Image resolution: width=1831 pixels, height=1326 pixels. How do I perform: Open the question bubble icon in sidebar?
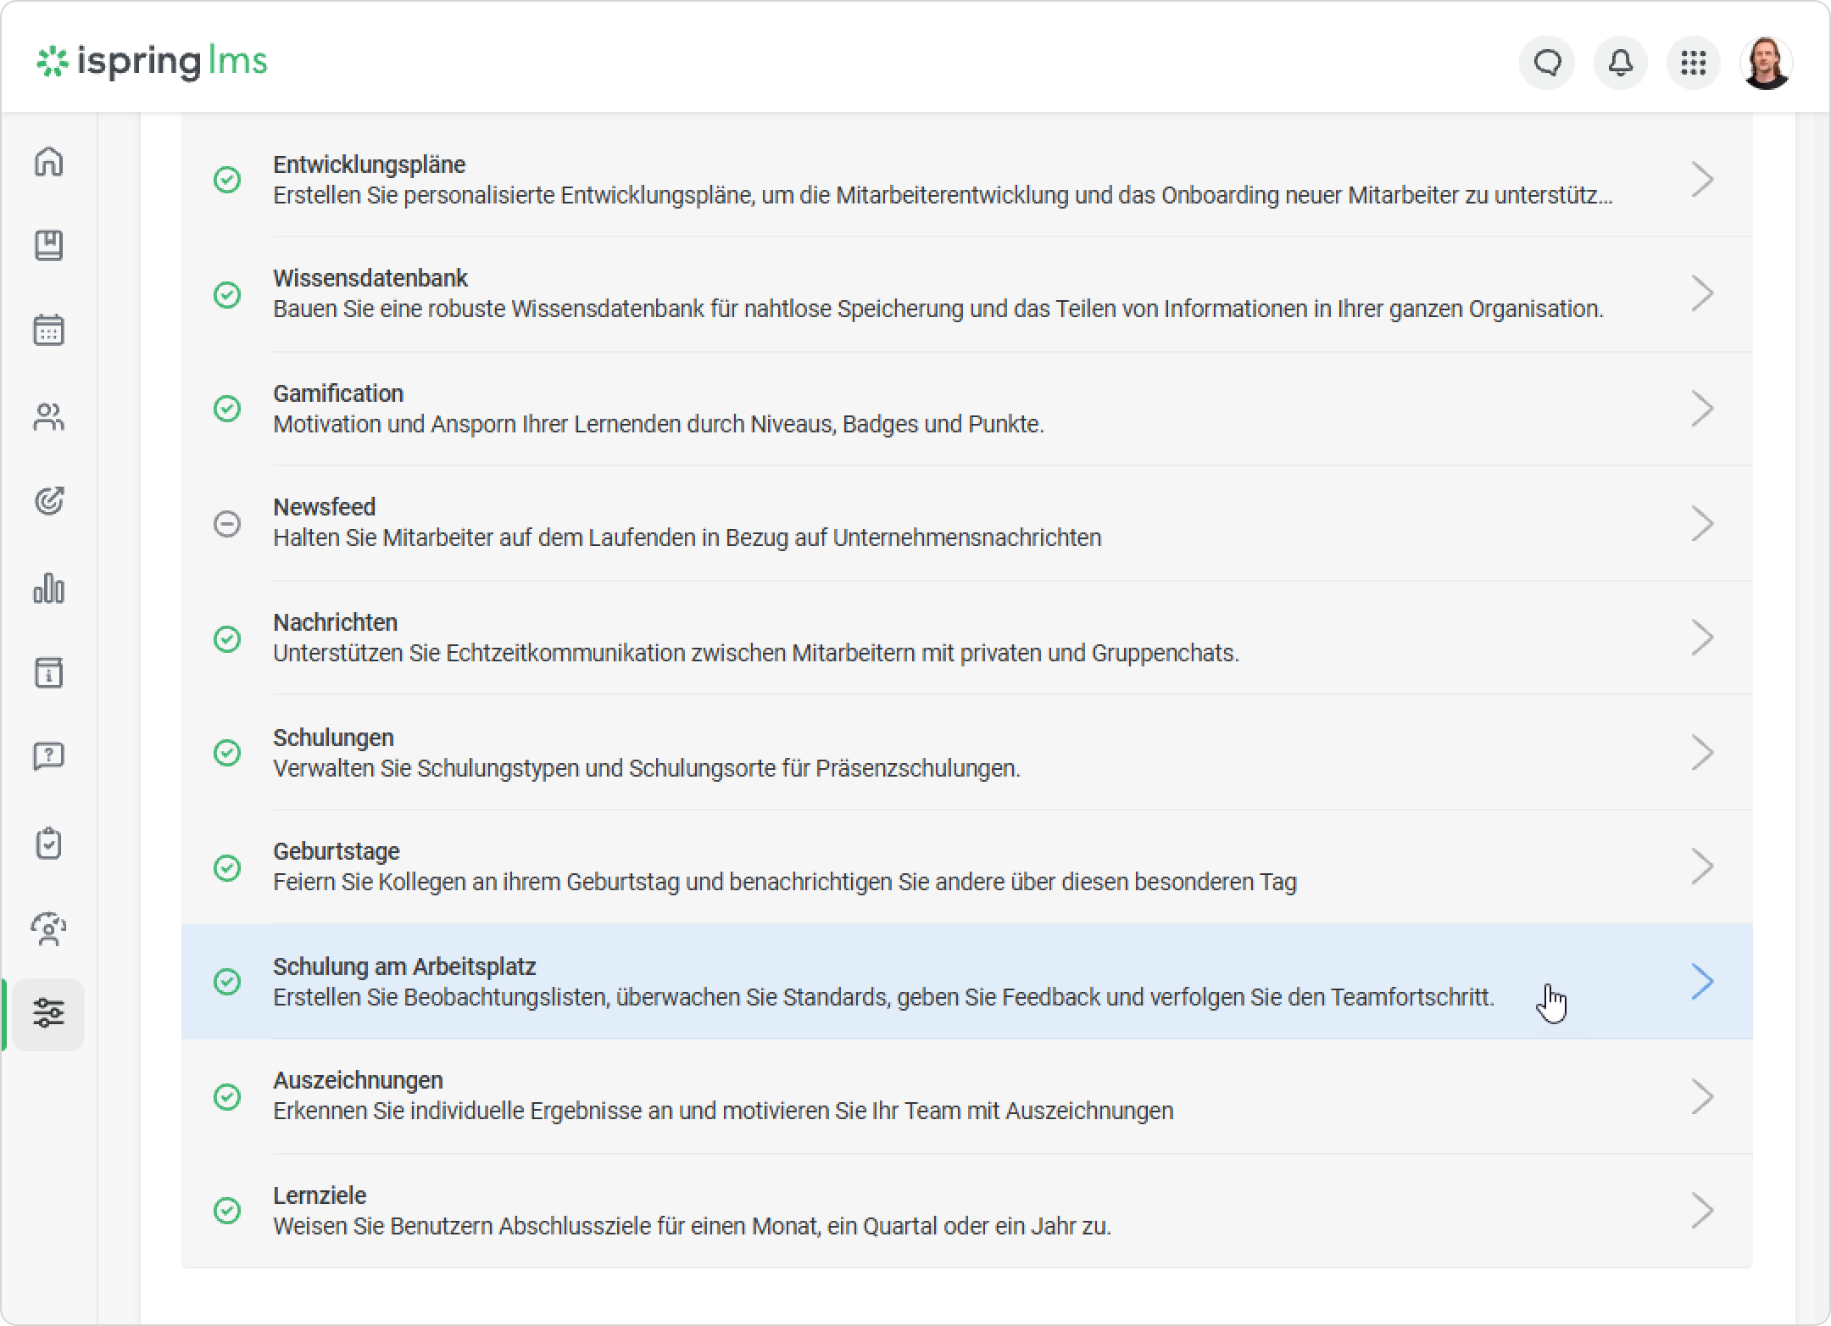tap(49, 756)
